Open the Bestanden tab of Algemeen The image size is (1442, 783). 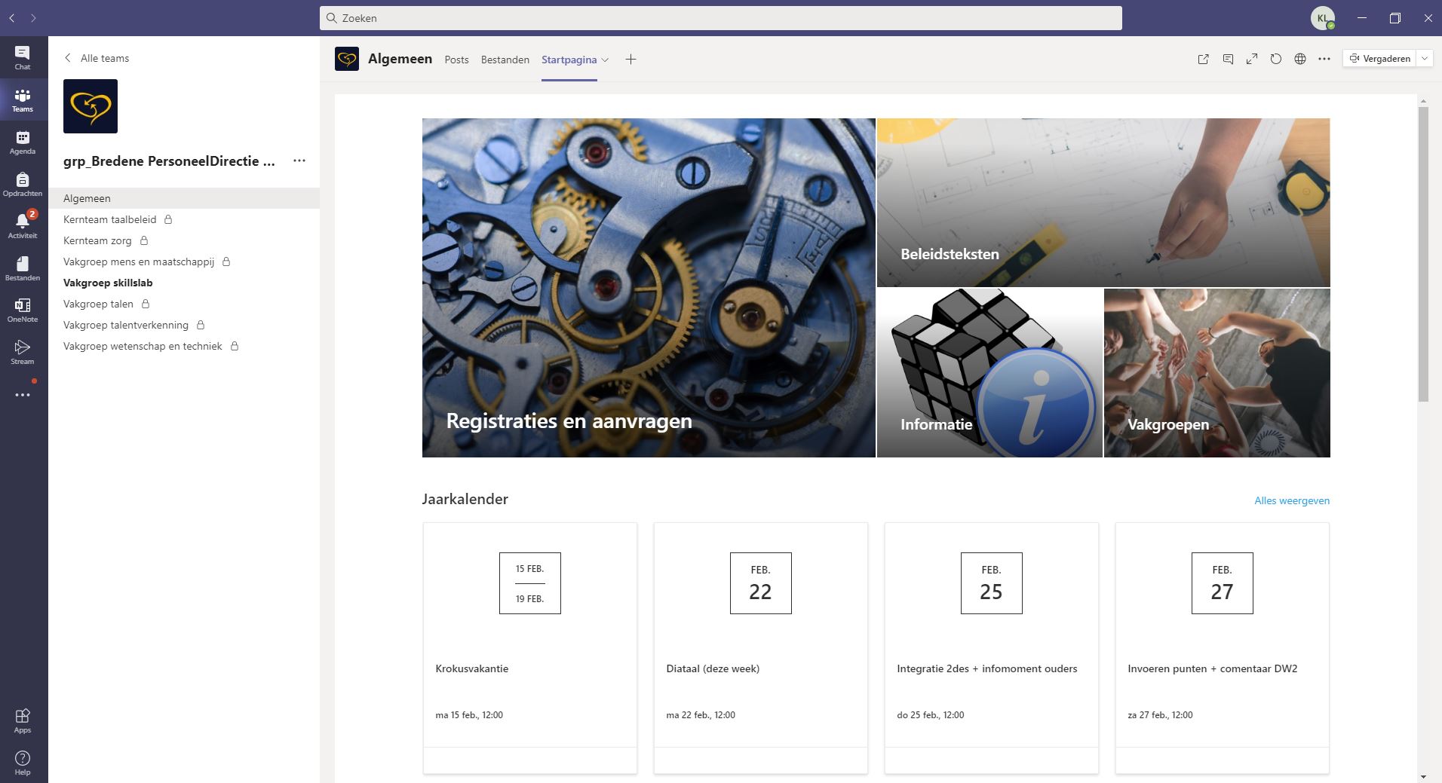[x=505, y=60]
